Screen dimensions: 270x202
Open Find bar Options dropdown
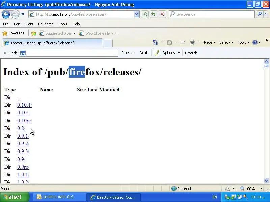tap(171, 53)
